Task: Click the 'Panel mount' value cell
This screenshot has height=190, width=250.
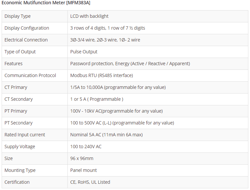Action: click(84, 170)
